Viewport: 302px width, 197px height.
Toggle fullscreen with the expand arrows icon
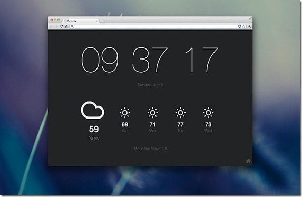[x=250, y=18]
